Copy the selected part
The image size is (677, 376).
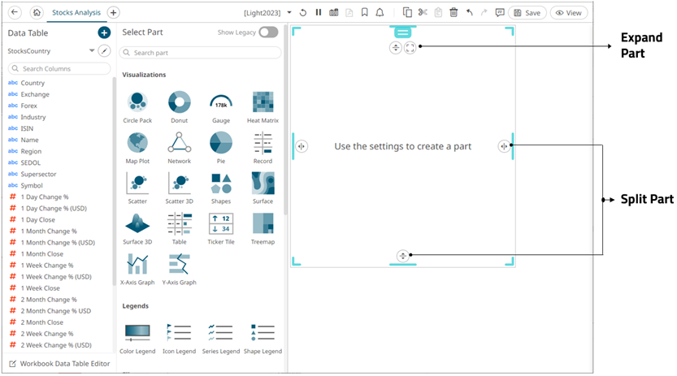(x=407, y=12)
